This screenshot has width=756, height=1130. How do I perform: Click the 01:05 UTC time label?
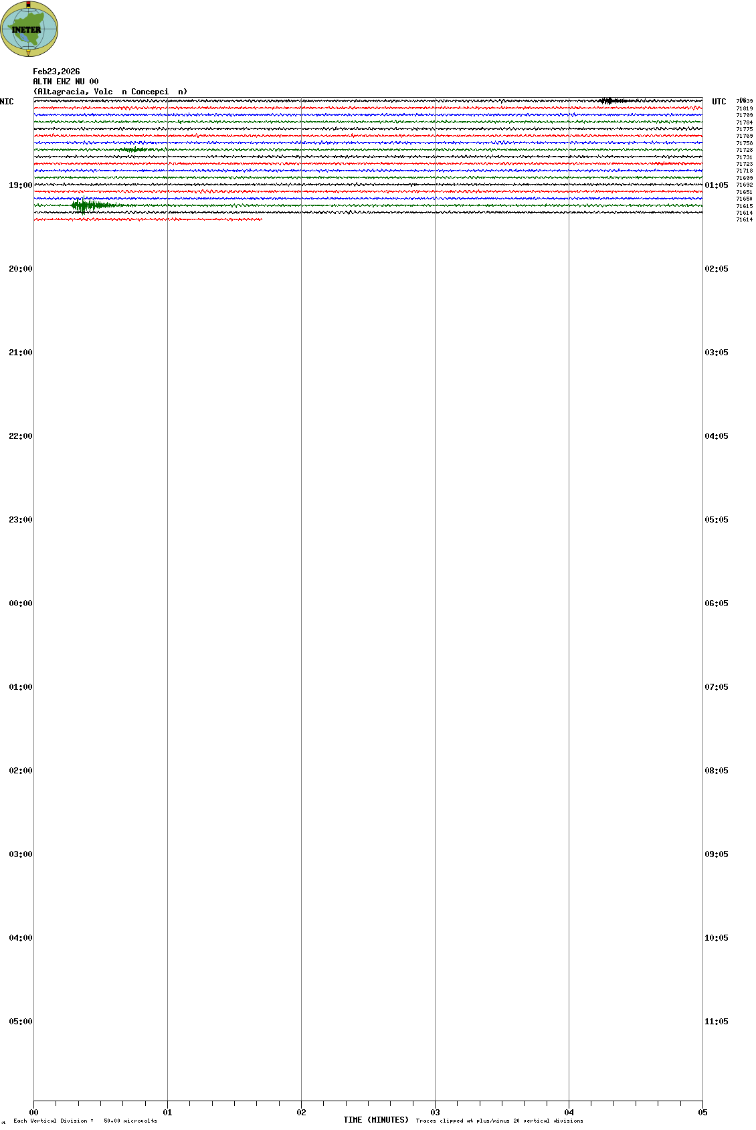tap(716, 185)
